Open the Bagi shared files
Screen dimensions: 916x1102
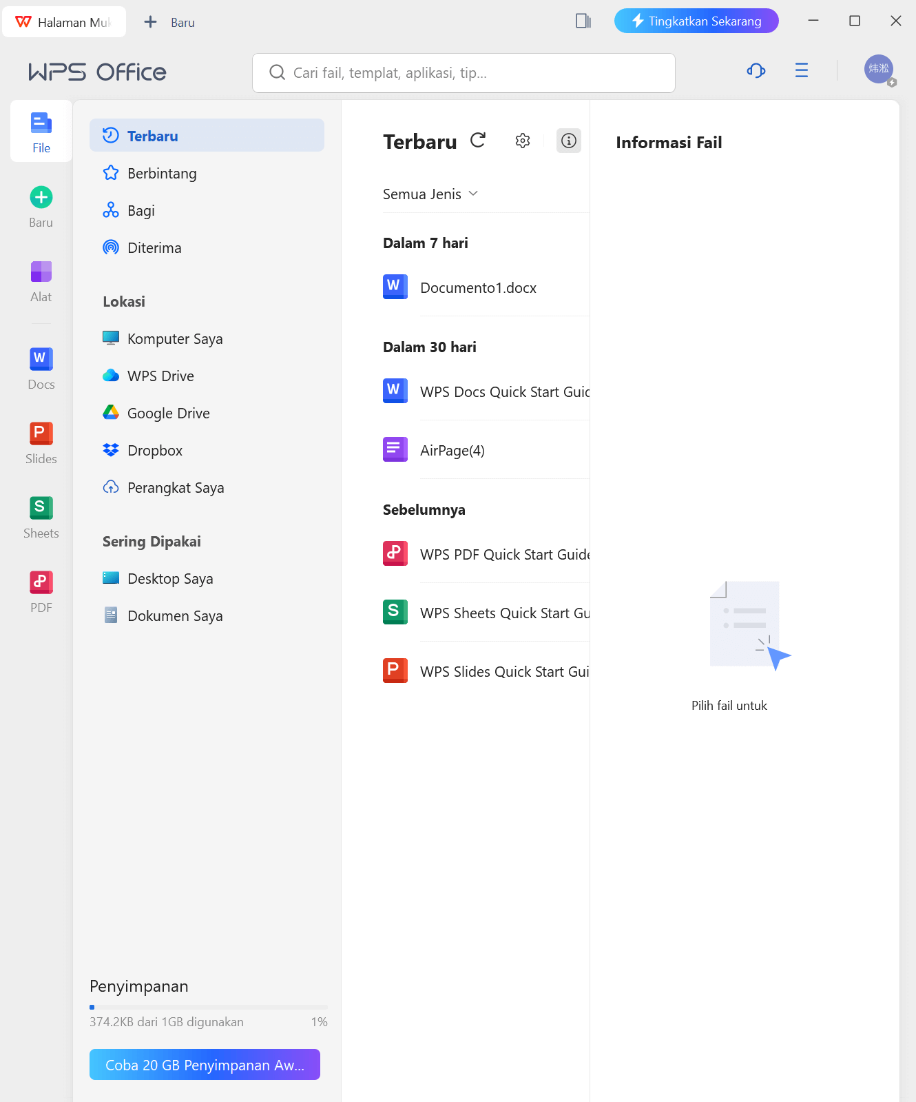pyautogui.click(x=207, y=210)
